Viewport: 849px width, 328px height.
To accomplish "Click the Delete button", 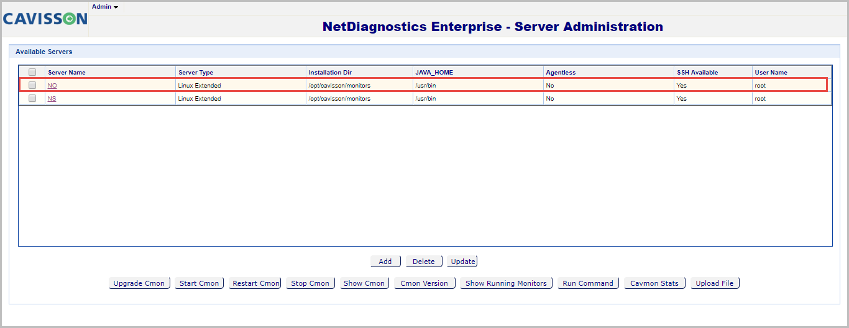I will click(x=424, y=262).
